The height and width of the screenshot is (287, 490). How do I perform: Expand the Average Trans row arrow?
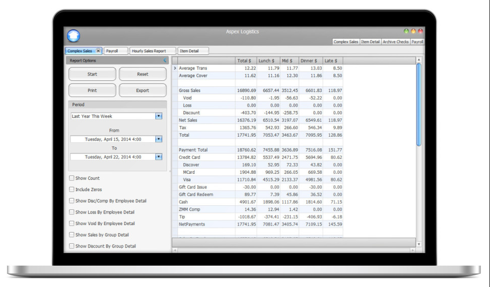175,68
